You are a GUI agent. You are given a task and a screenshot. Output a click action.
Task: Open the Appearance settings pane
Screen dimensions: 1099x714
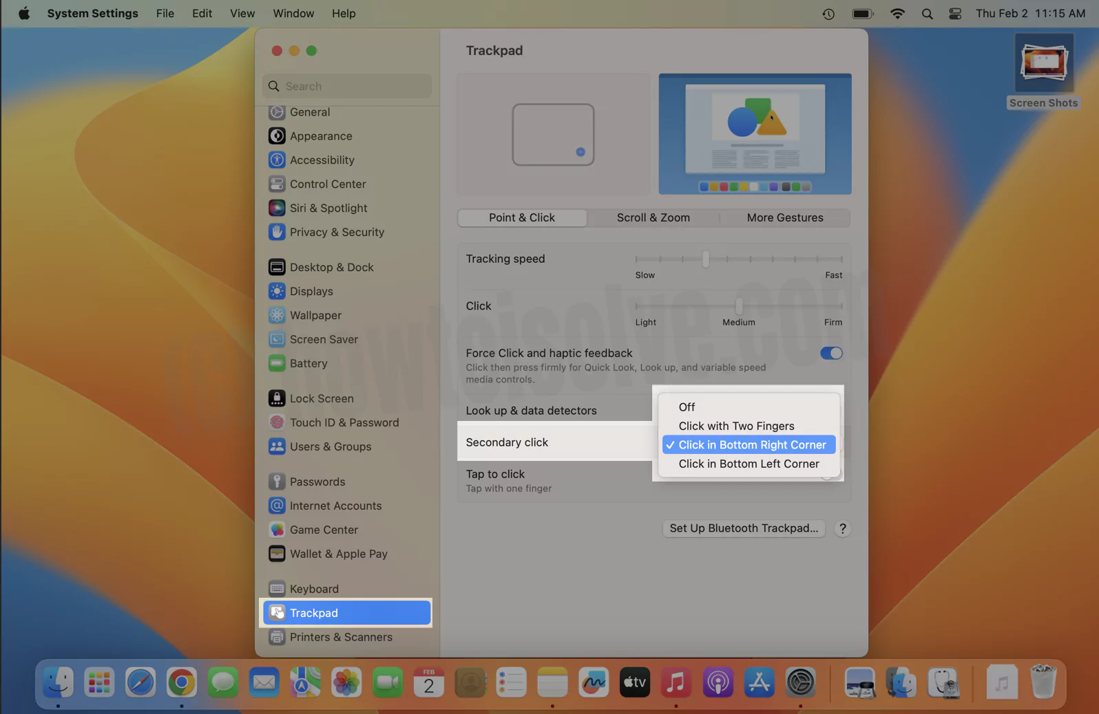pos(347,136)
